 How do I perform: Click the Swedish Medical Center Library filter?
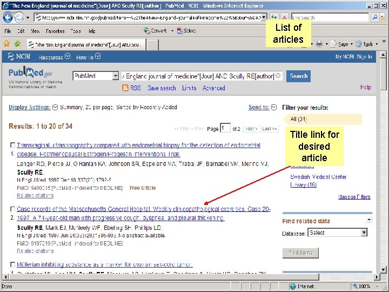318,181
